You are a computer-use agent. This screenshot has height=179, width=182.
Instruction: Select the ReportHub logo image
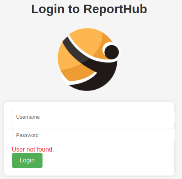coord(89,60)
